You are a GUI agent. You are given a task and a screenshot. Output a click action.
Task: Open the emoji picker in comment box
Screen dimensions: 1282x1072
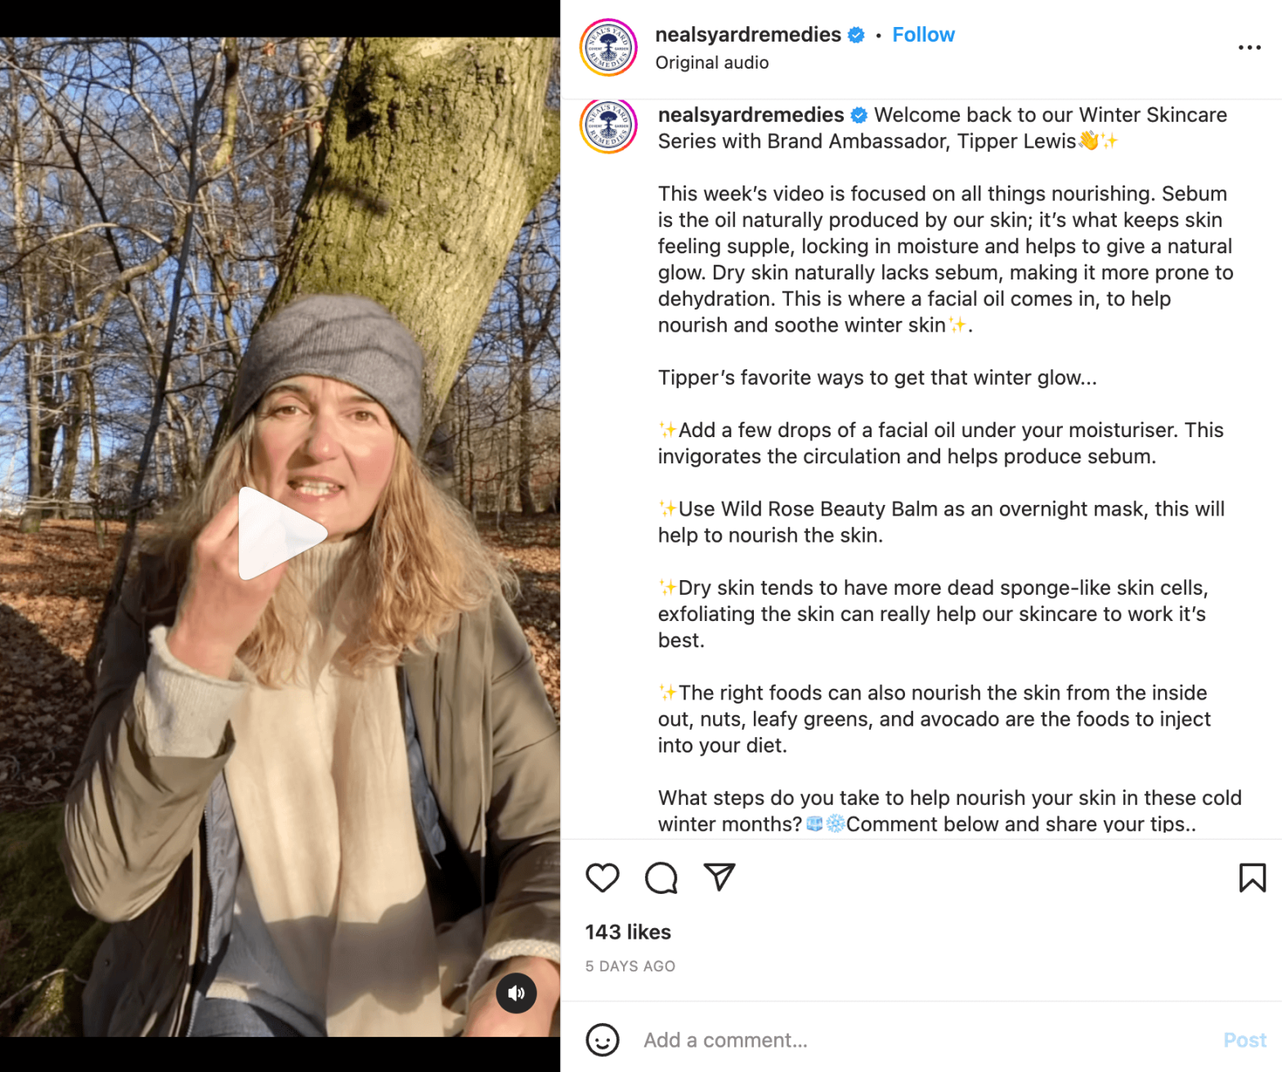603,1040
